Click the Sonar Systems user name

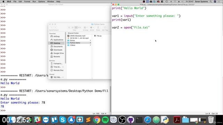[x=201, y=1]
